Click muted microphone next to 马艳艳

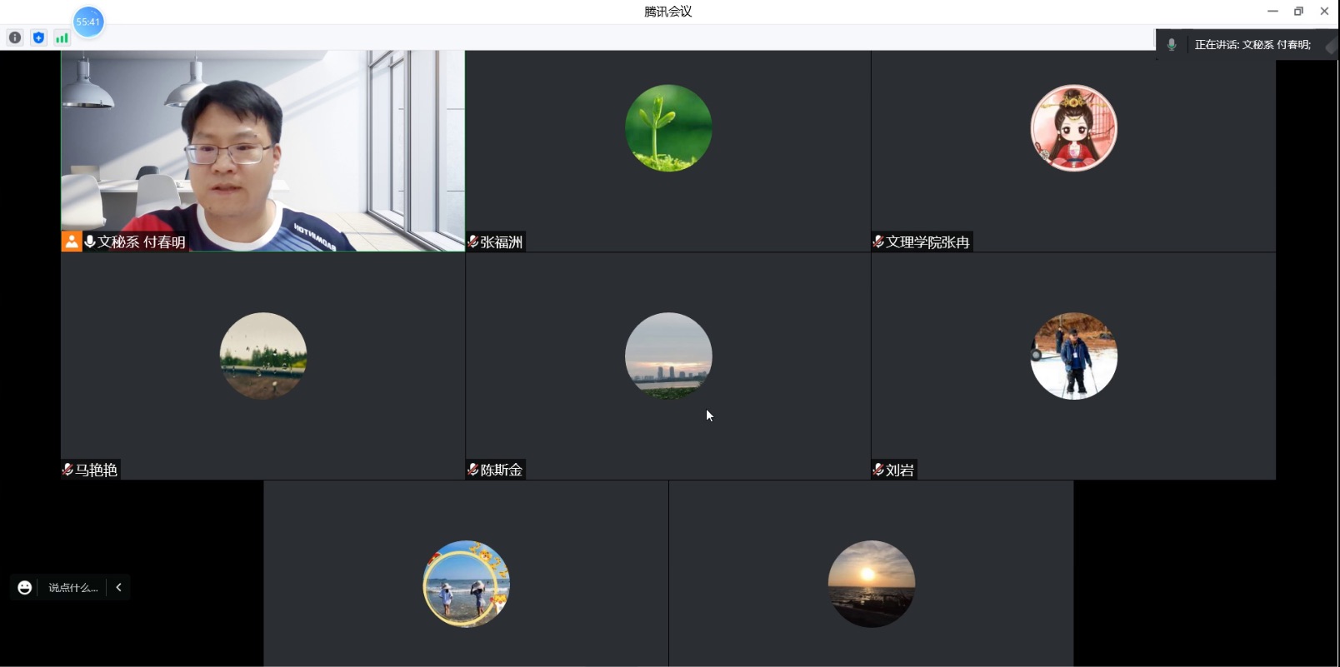67,470
